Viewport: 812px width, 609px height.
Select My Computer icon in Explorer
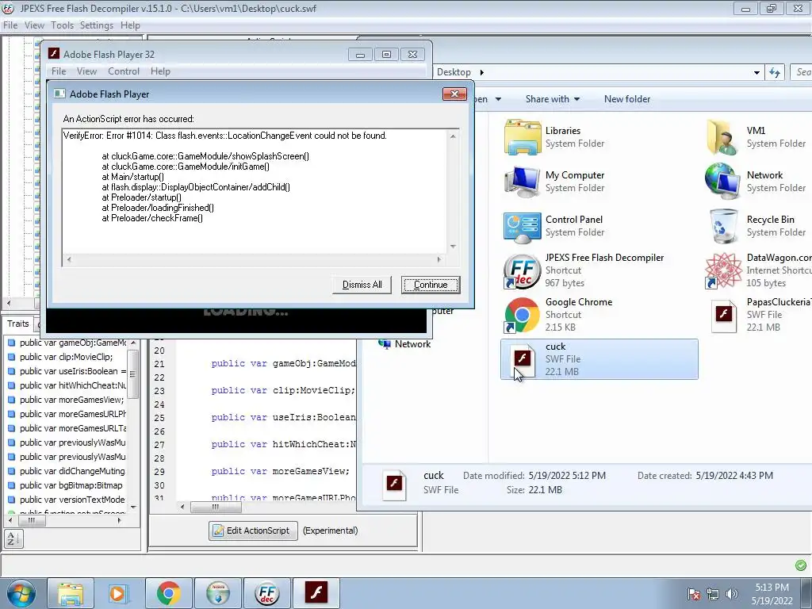tap(522, 182)
